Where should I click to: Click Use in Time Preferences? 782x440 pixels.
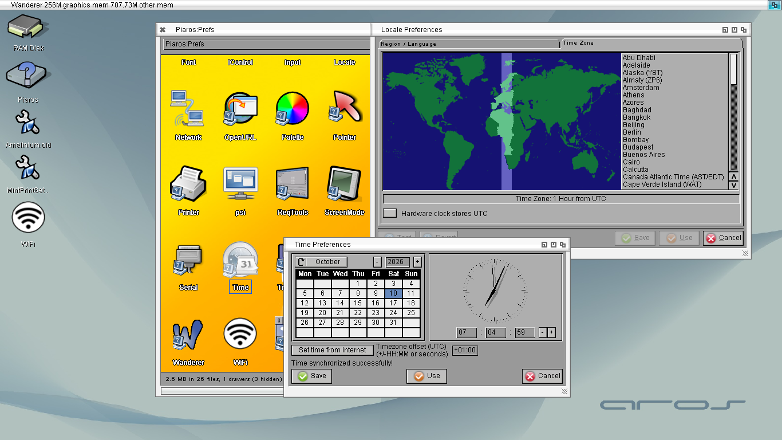(427, 376)
